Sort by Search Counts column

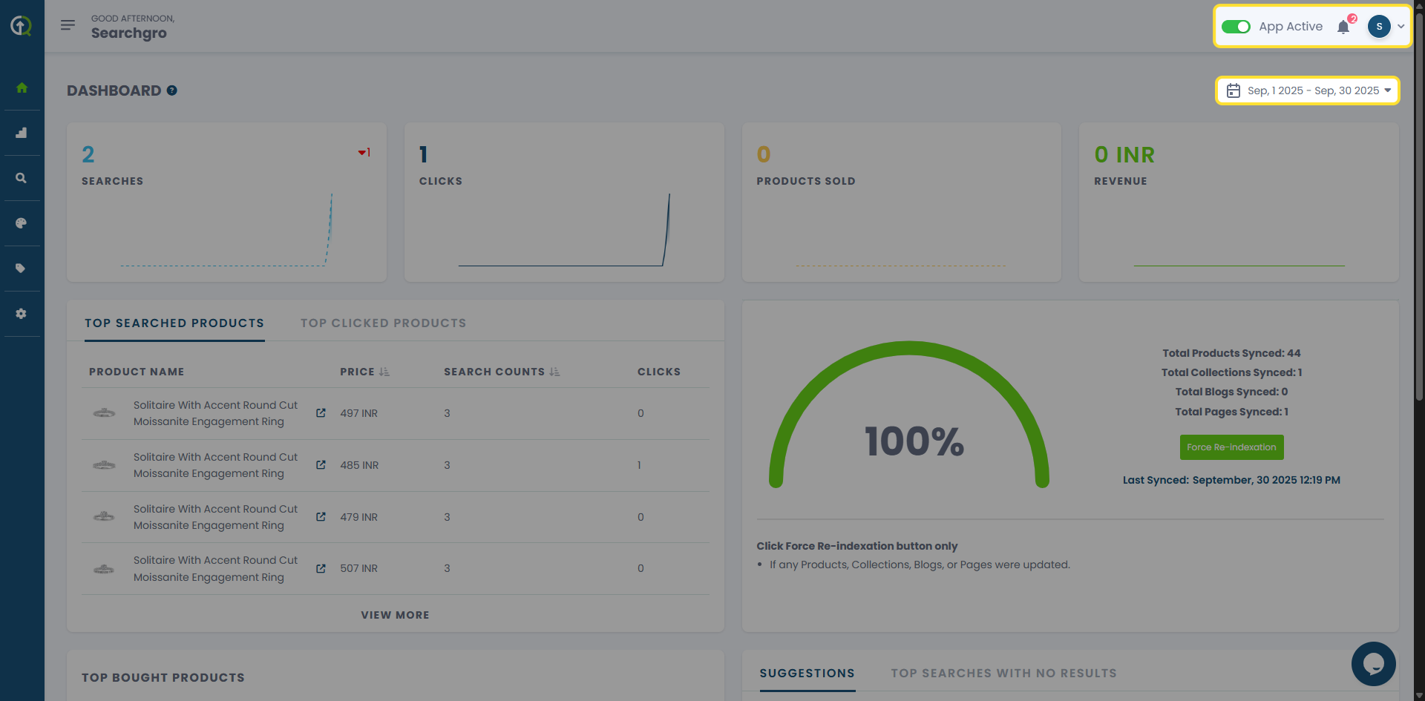[x=554, y=372]
